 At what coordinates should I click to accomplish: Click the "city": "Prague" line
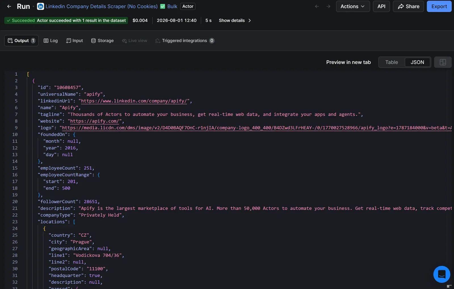pyautogui.click(x=72, y=242)
